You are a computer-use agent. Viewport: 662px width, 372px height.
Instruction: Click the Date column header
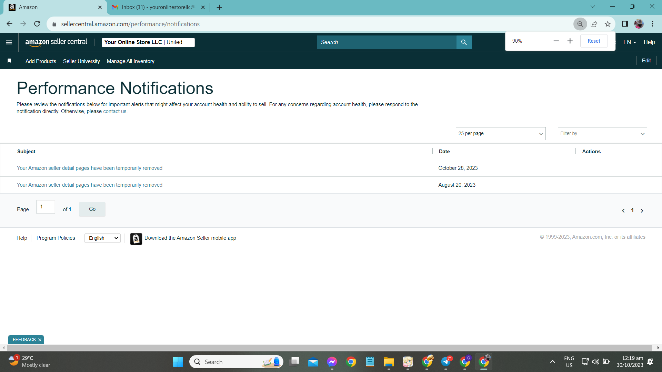444,152
